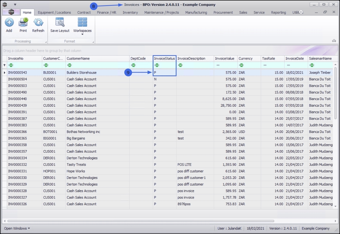This screenshot has height=234, width=340.
Task: Select the Bothas Networking inc cell
Action: (97, 132)
